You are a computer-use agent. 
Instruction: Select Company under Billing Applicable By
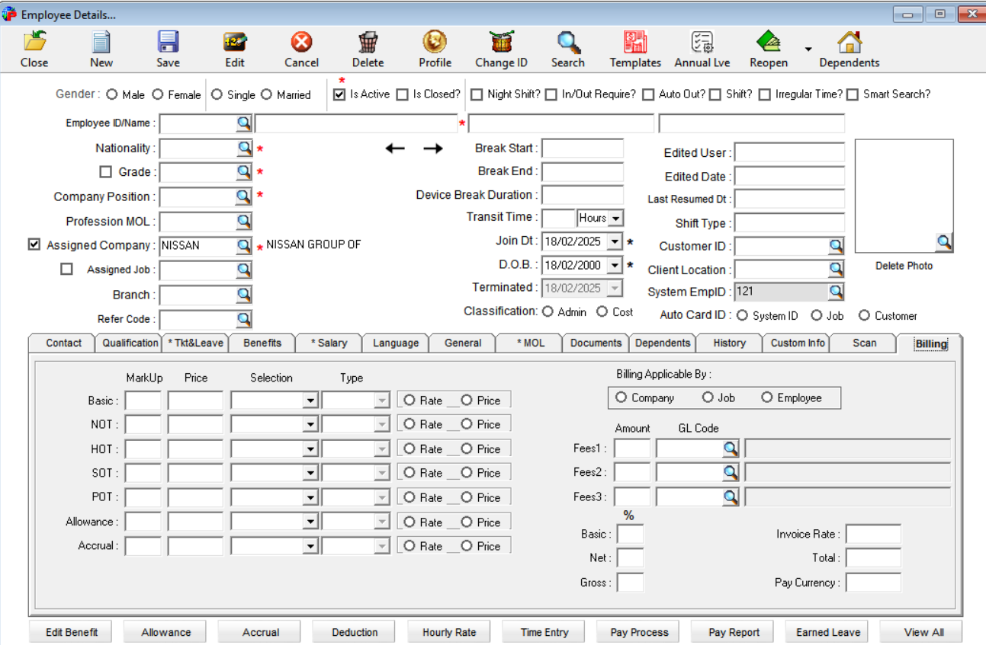point(621,398)
